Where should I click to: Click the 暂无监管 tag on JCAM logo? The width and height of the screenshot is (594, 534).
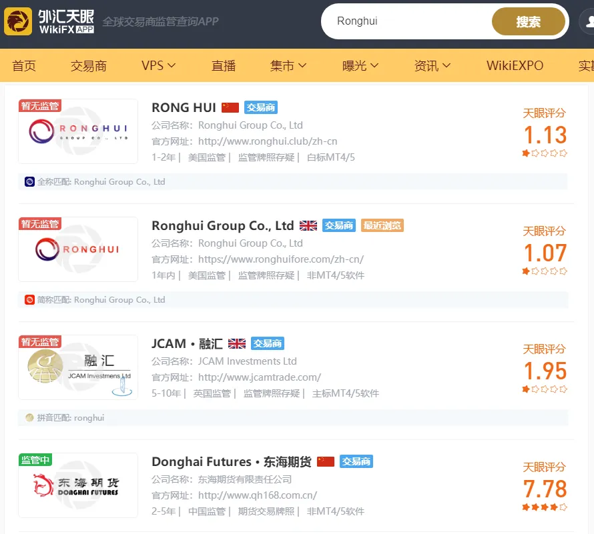(x=40, y=342)
